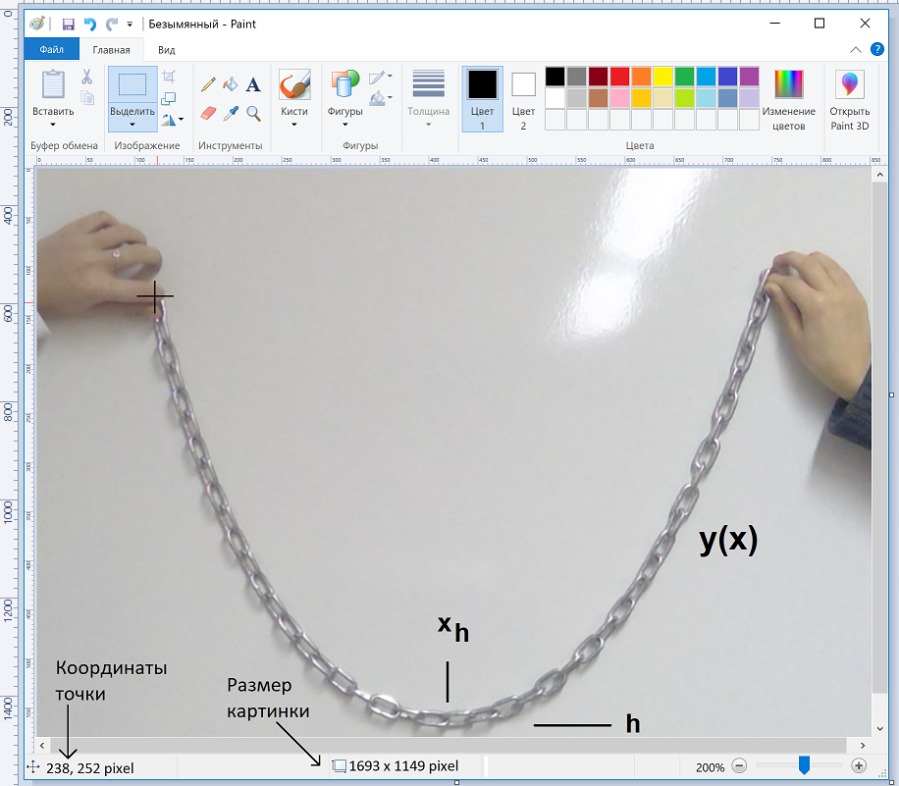Select the Color picker (eyedropper) tool
The width and height of the screenshot is (899, 786).
point(232,113)
